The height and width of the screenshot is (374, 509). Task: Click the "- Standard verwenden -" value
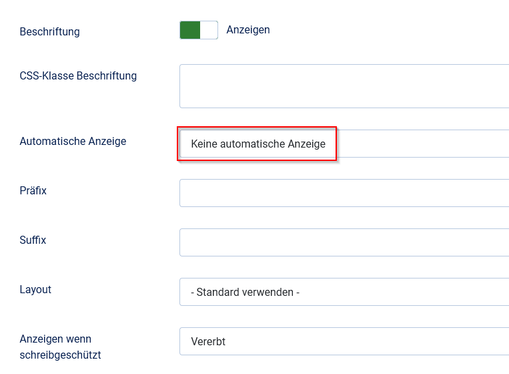coord(245,292)
